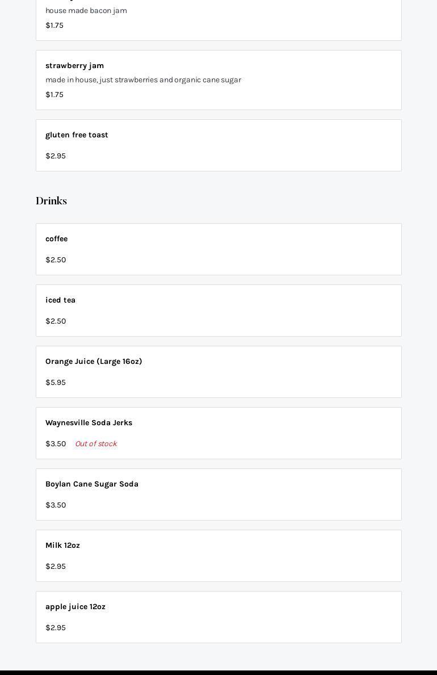Screen dimensions: 437x675
Task: Click the Waynesville Soda Jerks title
Action: click(x=89, y=423)
